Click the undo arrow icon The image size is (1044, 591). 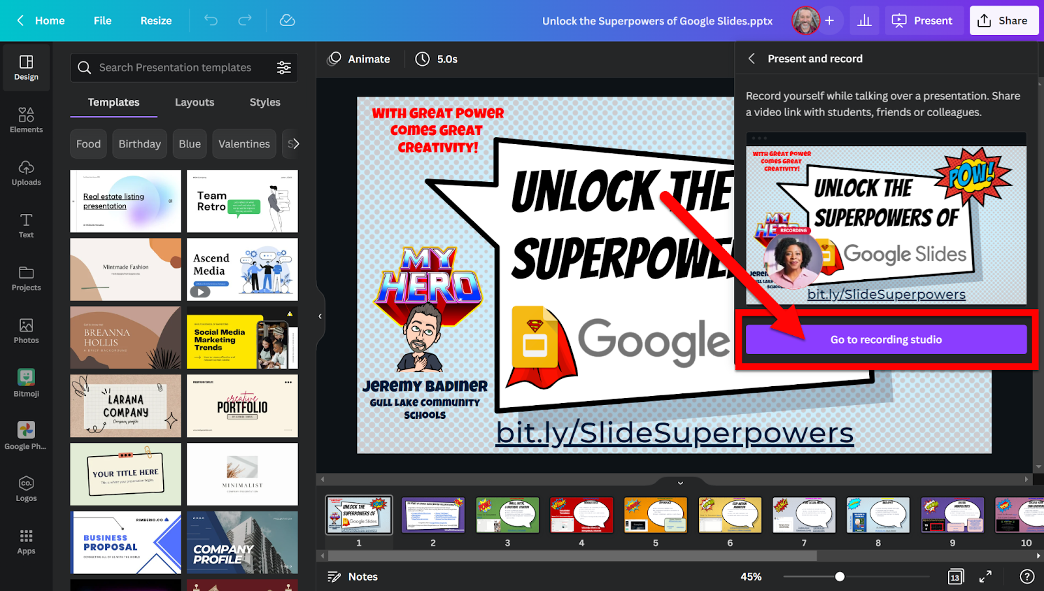point(211,20)
